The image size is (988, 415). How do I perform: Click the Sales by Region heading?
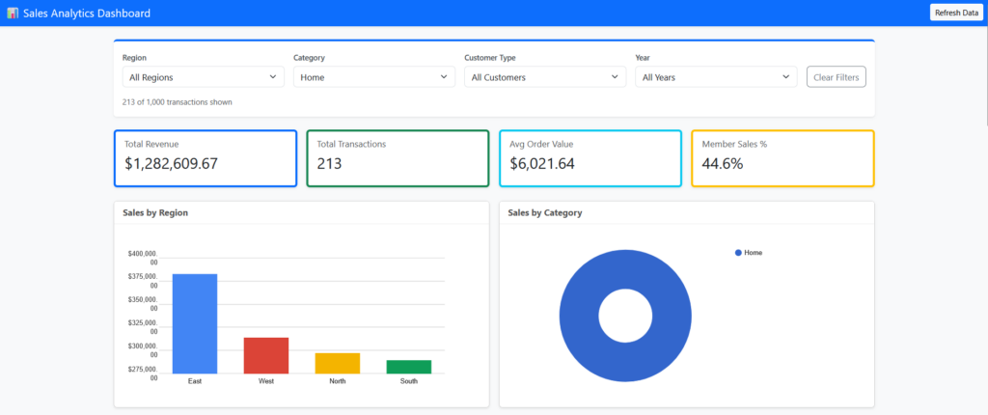(x=155, y=212)
